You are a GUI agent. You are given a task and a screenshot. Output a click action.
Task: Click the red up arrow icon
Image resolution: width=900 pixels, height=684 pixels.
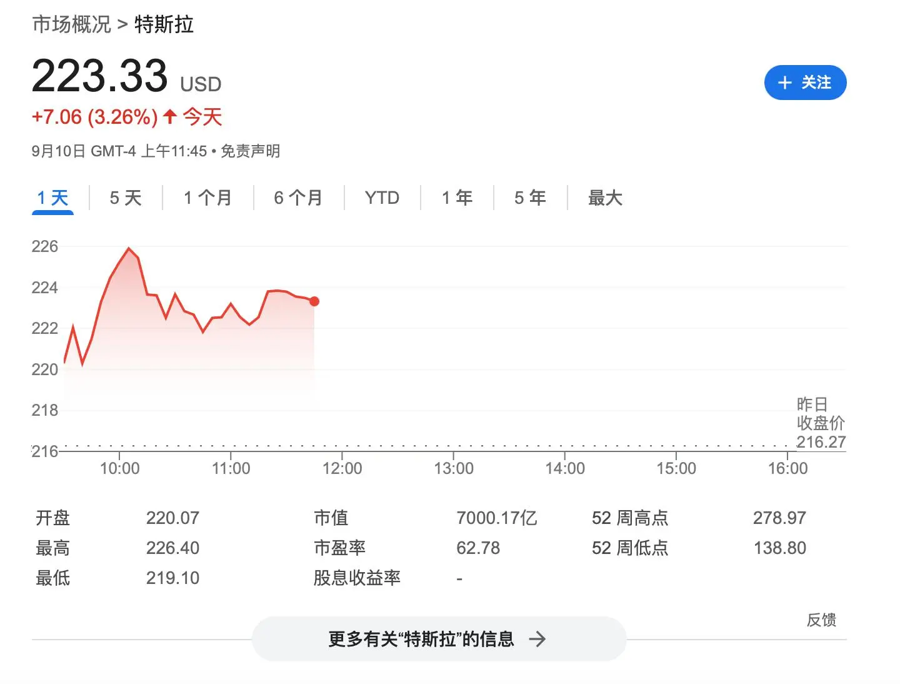pyautogui.click(x=170, y=116)
